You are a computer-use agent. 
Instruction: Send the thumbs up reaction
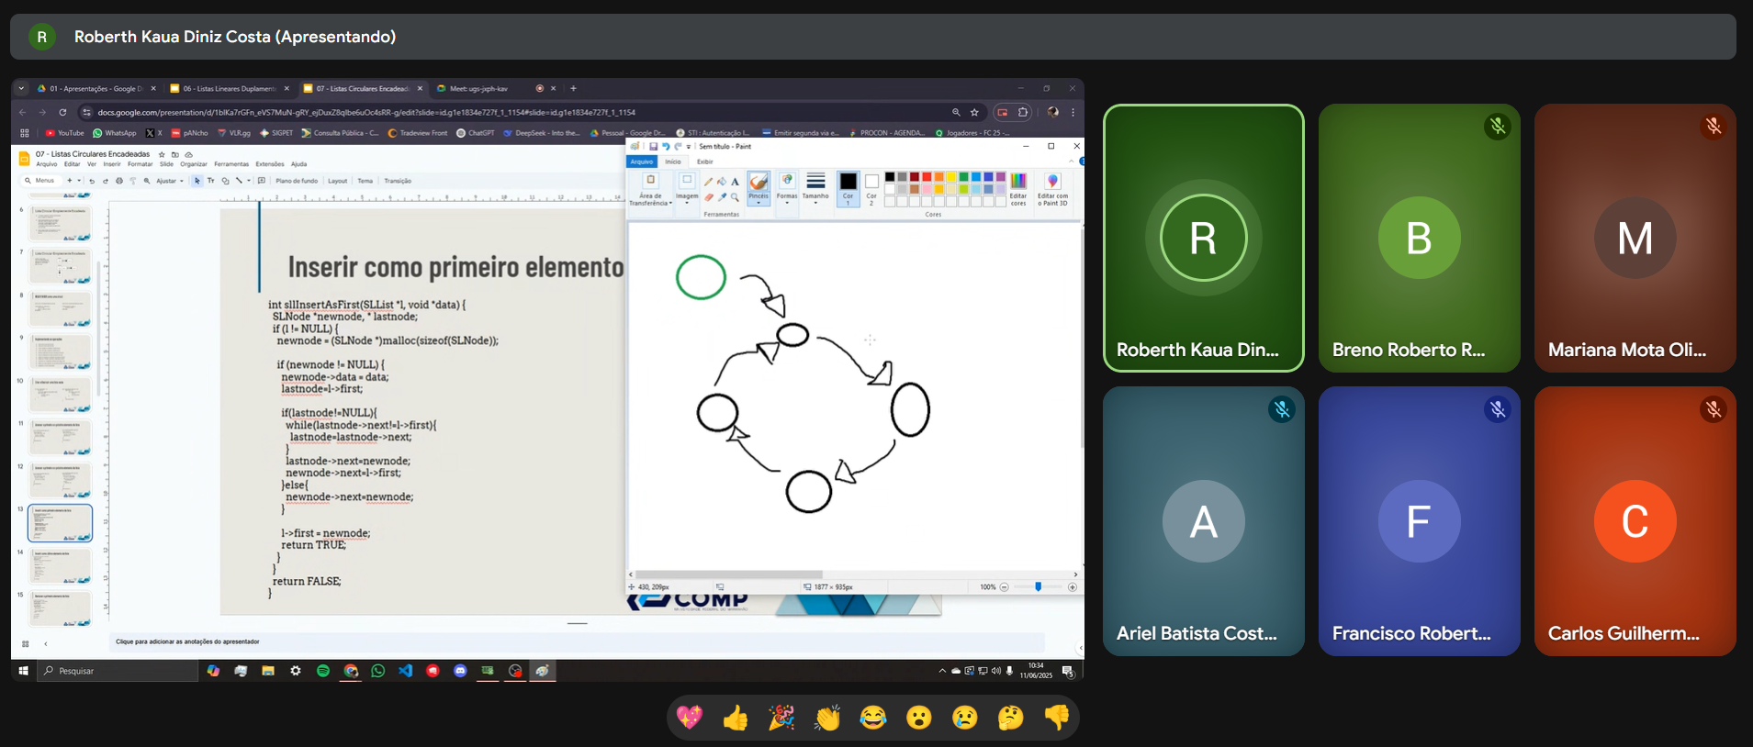click(x=736, y=718)
